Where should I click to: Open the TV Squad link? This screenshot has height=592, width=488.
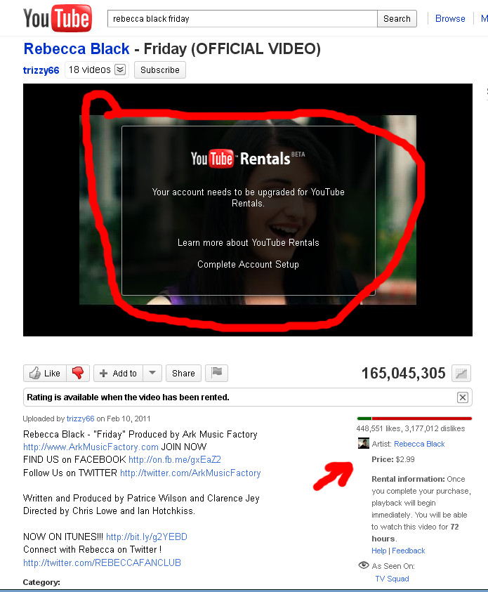392,579
